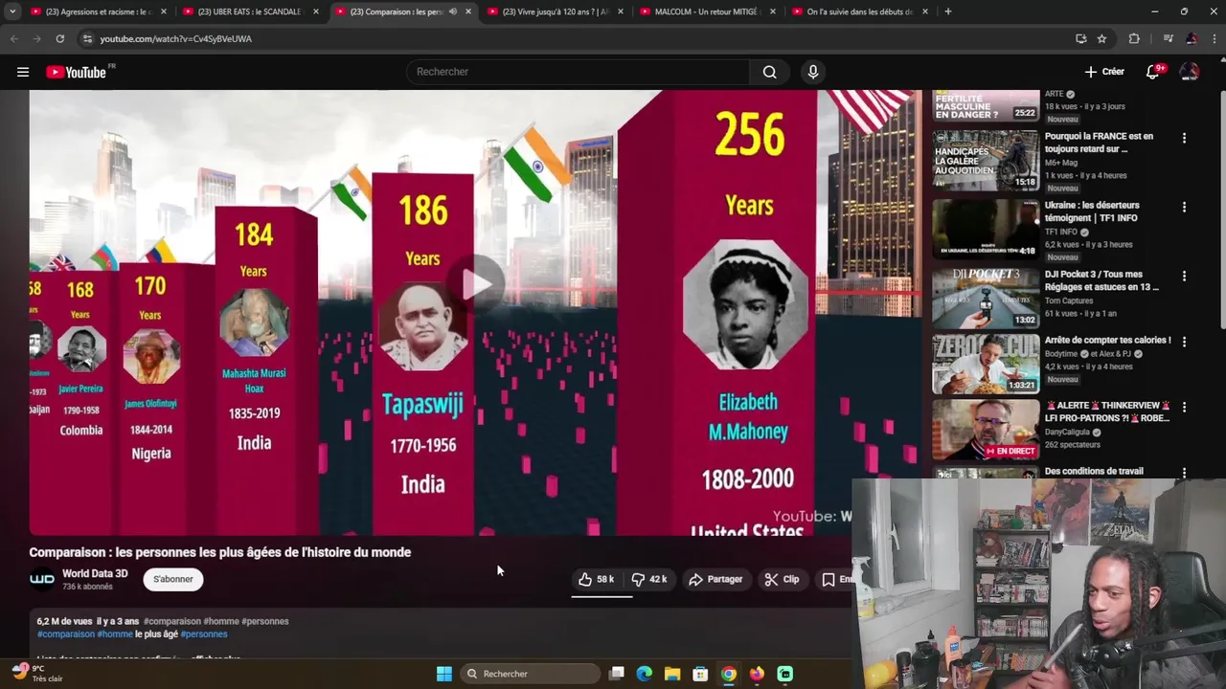
Task: Share the video via Partager
Action: click(x=716, y=579)
